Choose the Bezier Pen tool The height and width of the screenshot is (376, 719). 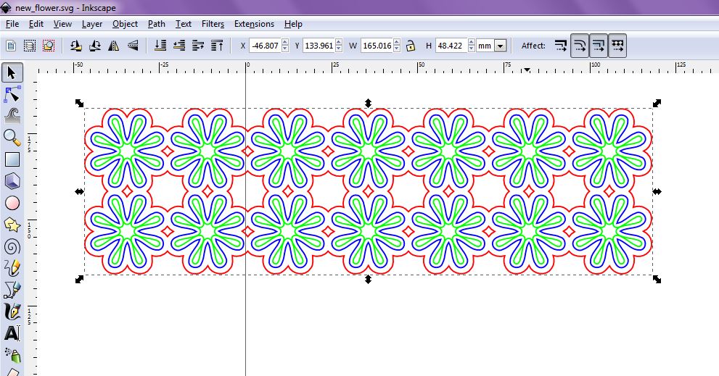tap(12, 290)
